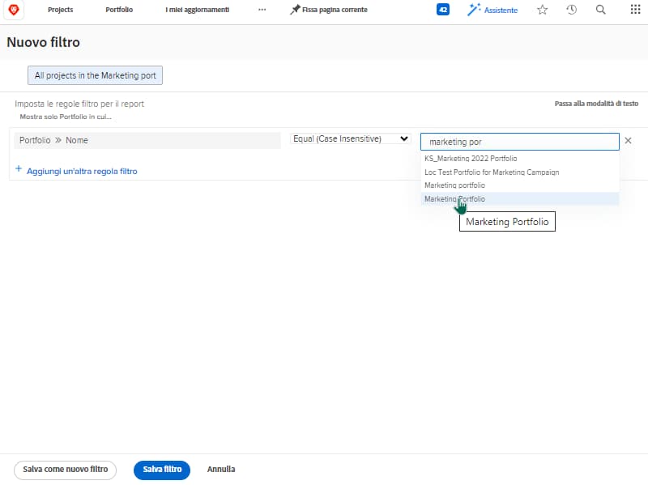Select KS_Marketing 2022 Portfolio suggestion
648x485 pixels.
tap(470, 158)
